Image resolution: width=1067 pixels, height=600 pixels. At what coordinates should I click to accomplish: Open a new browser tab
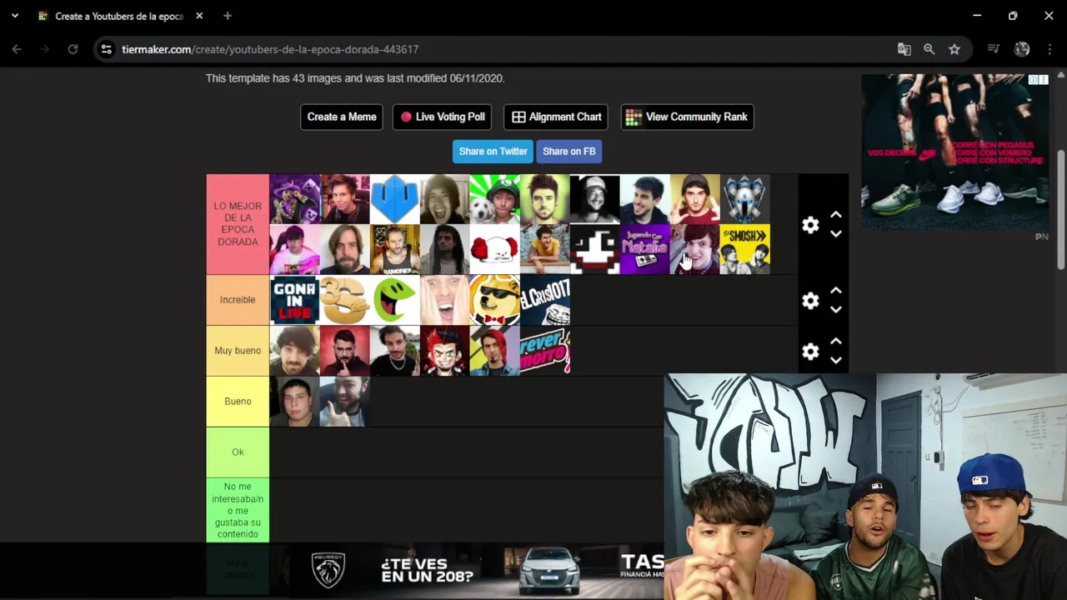pyautogui.click(x=228, y=16)
